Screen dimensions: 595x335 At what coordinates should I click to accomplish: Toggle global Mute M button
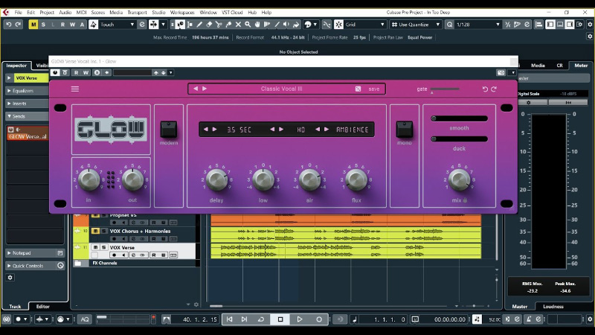33,25
